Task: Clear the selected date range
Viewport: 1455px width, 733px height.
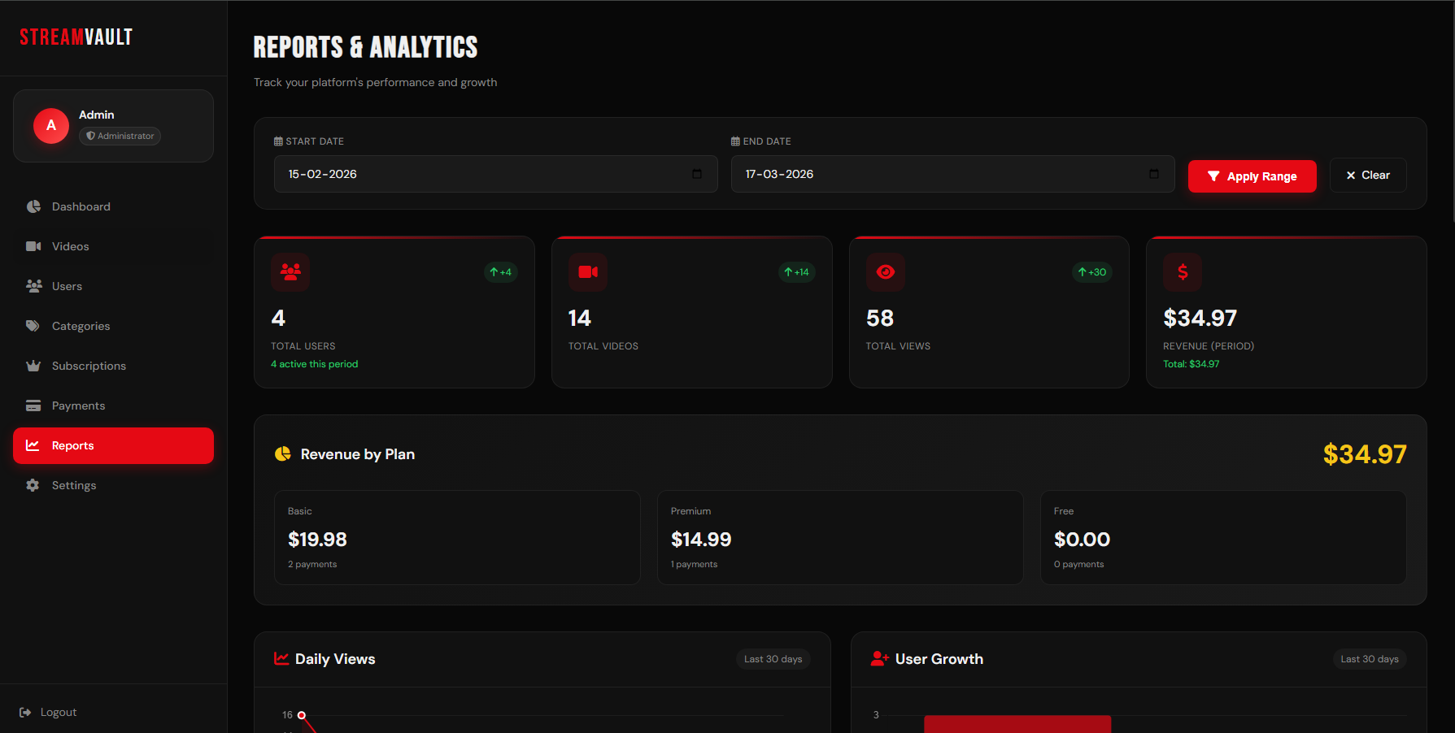Action: [1367, 176]
